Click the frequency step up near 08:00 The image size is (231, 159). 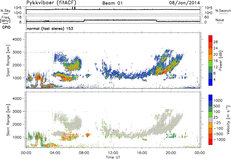pos(84,21)
